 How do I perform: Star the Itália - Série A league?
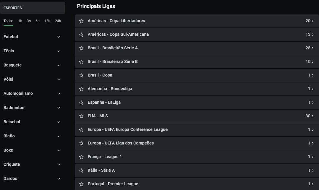click(x=81, y=170)
